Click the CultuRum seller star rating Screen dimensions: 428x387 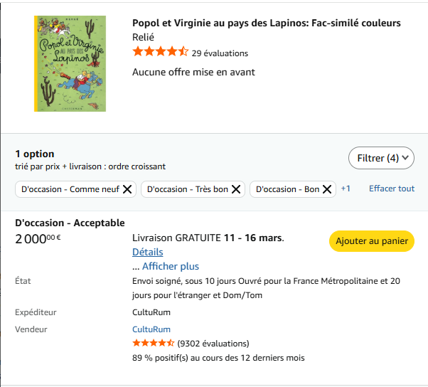point(153,343)
